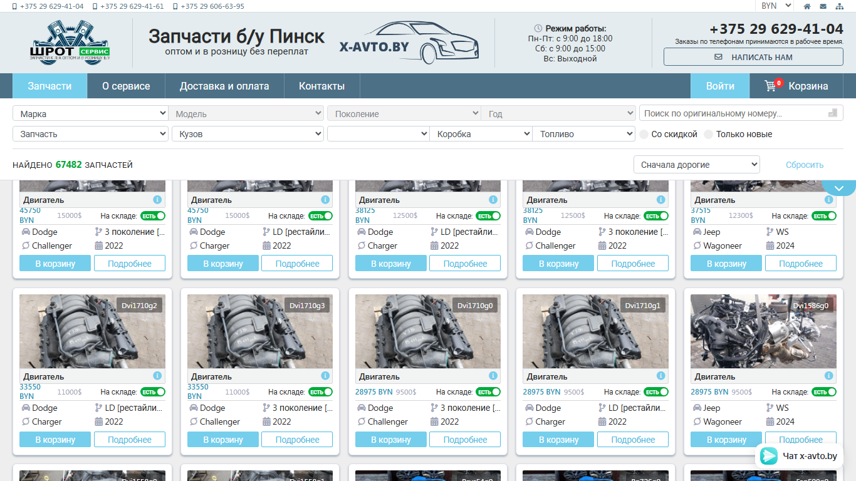This screenshot has width=856, height=481.
Task: Open the home page icon in top bar
Action: pyautogui.click(x=807, y=6)
